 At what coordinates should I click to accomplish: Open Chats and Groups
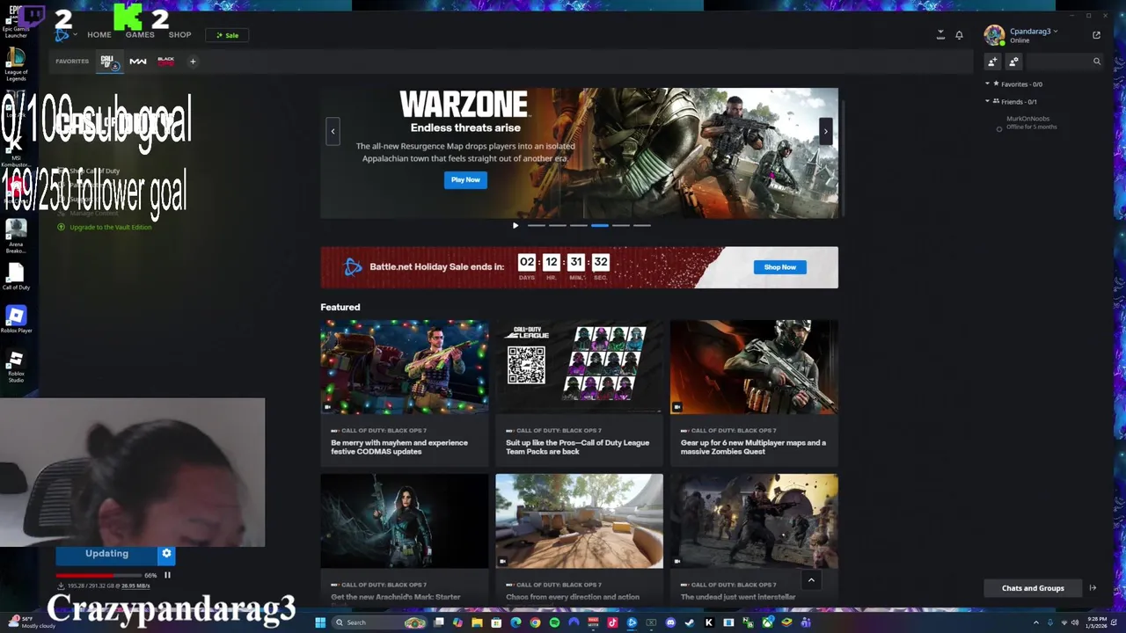click(1033, 588)
